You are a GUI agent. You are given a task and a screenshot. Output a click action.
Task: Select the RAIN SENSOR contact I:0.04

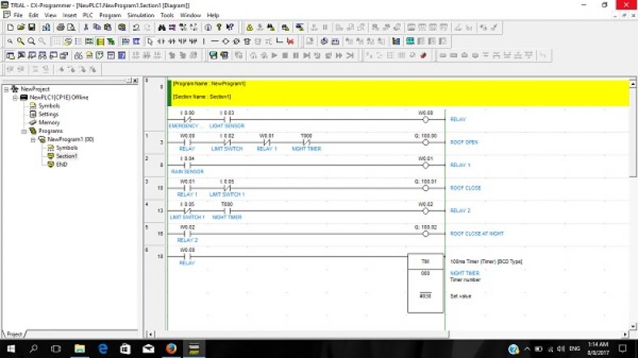click(187, 165)
